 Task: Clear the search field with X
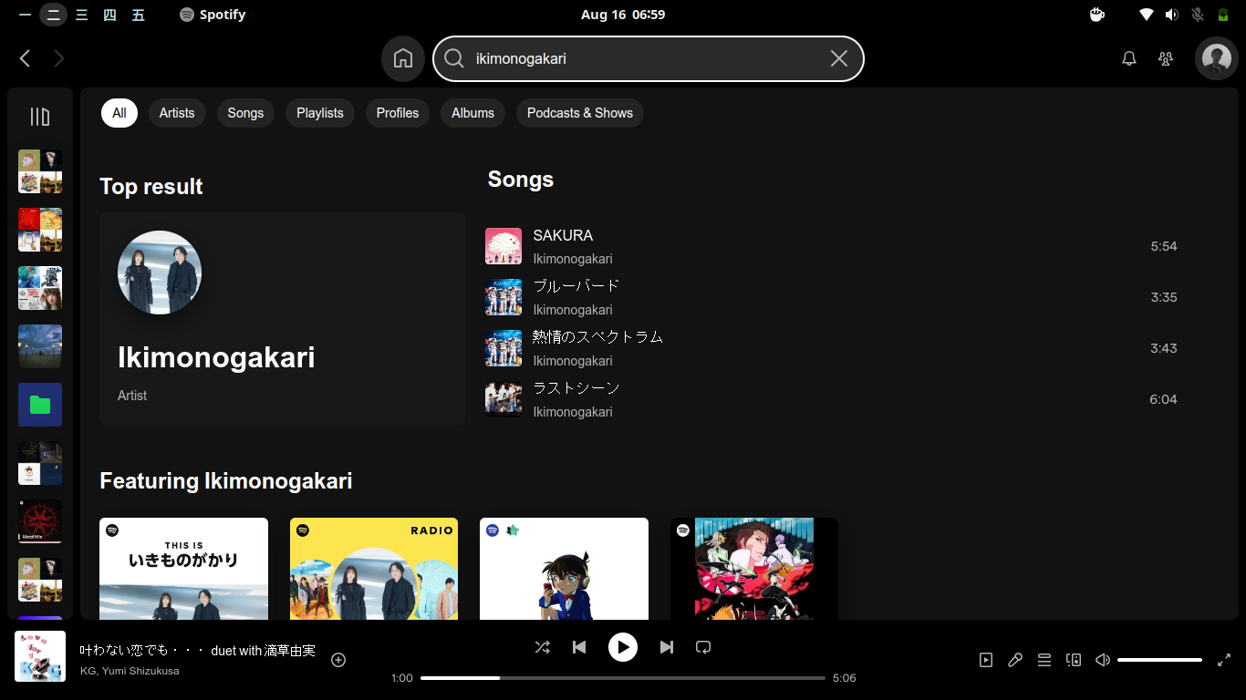pyautogui.click(x=839, y=58)
